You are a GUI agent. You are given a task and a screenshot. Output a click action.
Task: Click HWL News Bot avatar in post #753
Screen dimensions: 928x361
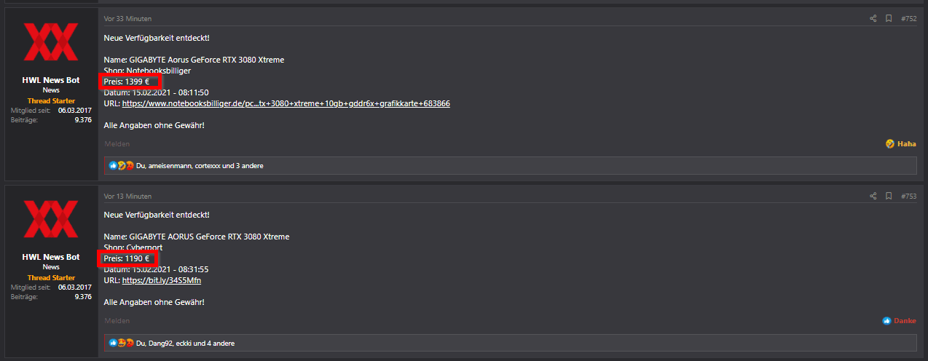click(x=51, y=219)
